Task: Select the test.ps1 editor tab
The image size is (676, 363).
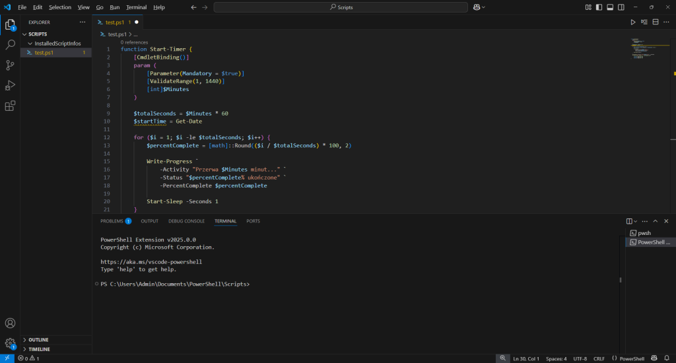Action: pos(118,22)
